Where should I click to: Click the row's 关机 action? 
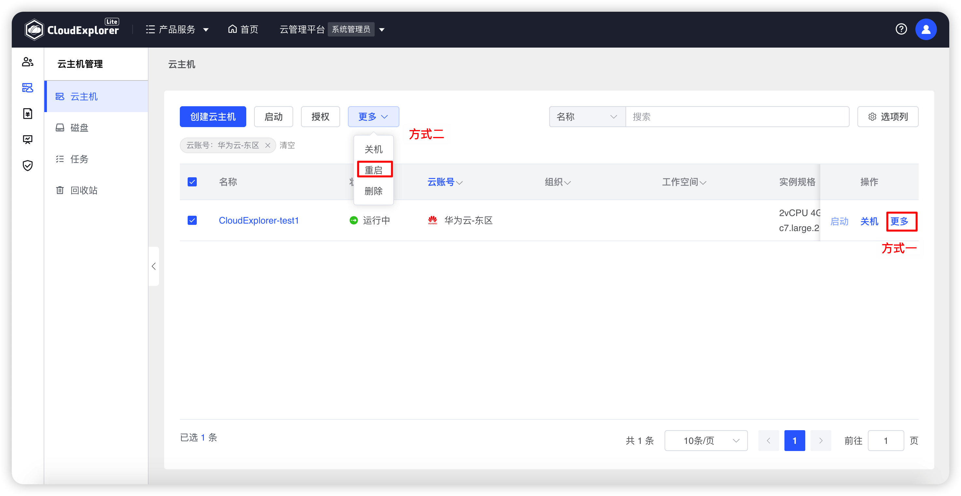(869, 221)
